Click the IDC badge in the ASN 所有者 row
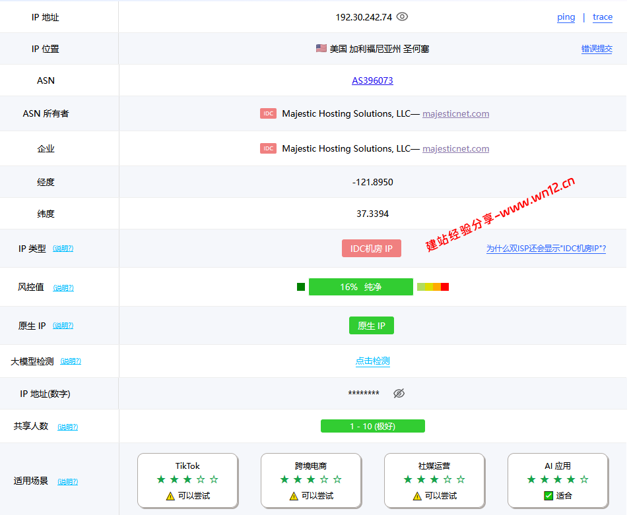The height and width of the screenshot is (515, 629). point(268,113)
